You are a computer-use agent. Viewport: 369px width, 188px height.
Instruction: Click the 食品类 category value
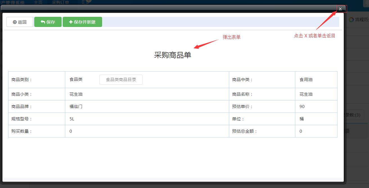point(76,79)
